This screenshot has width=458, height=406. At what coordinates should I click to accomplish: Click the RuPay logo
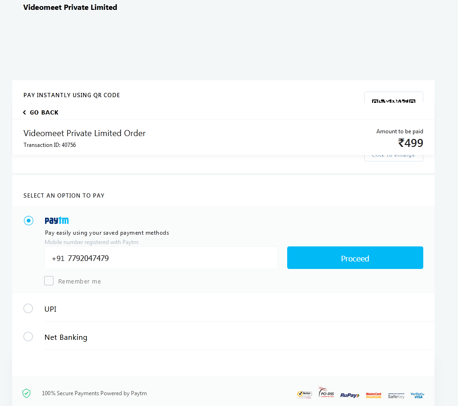350,395
